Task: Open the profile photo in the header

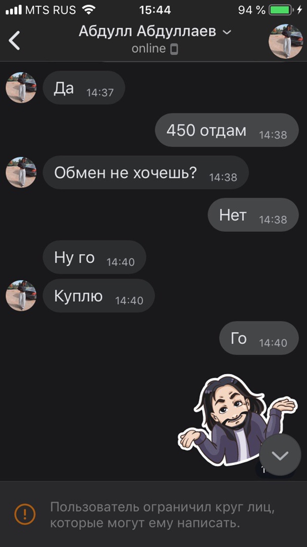Action: pyautogui.click(x=285, y=41)
